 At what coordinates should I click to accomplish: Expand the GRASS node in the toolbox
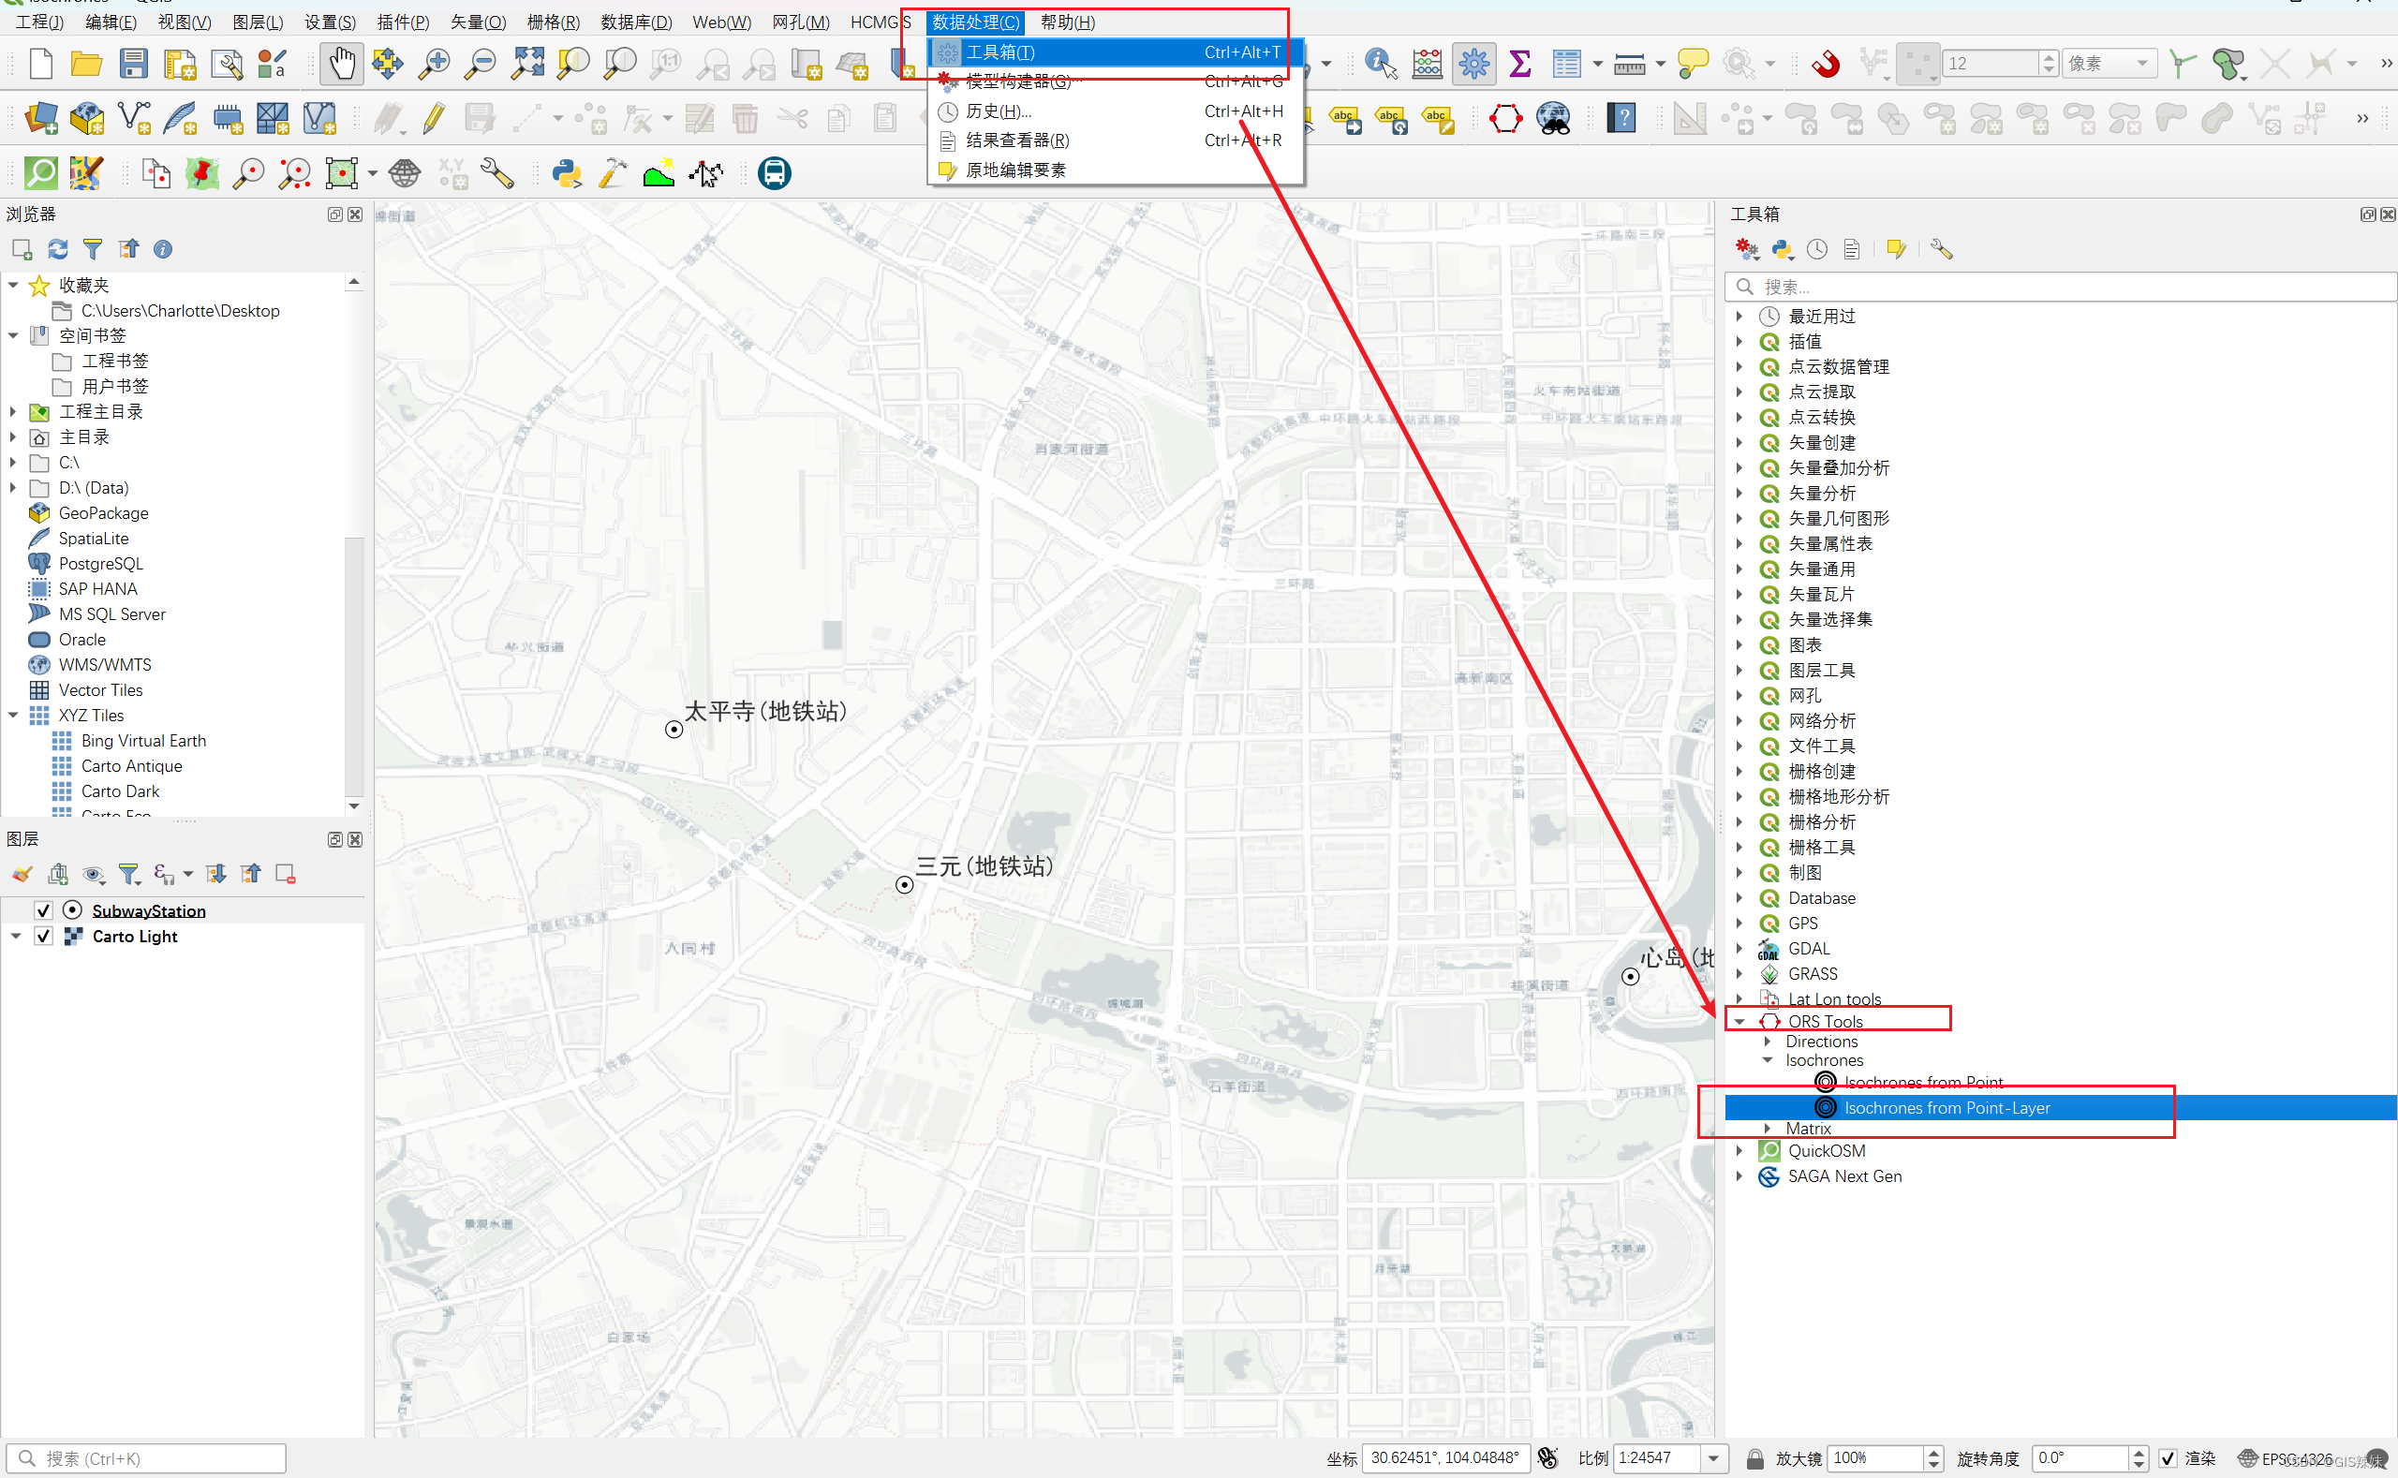(1739, 973)
